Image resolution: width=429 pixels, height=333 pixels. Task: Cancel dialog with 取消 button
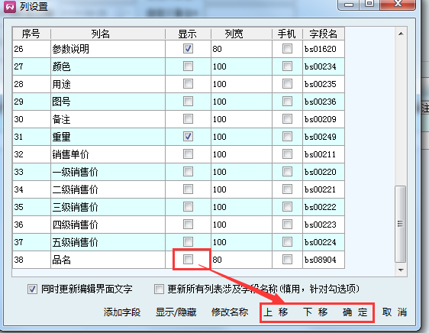395,312
